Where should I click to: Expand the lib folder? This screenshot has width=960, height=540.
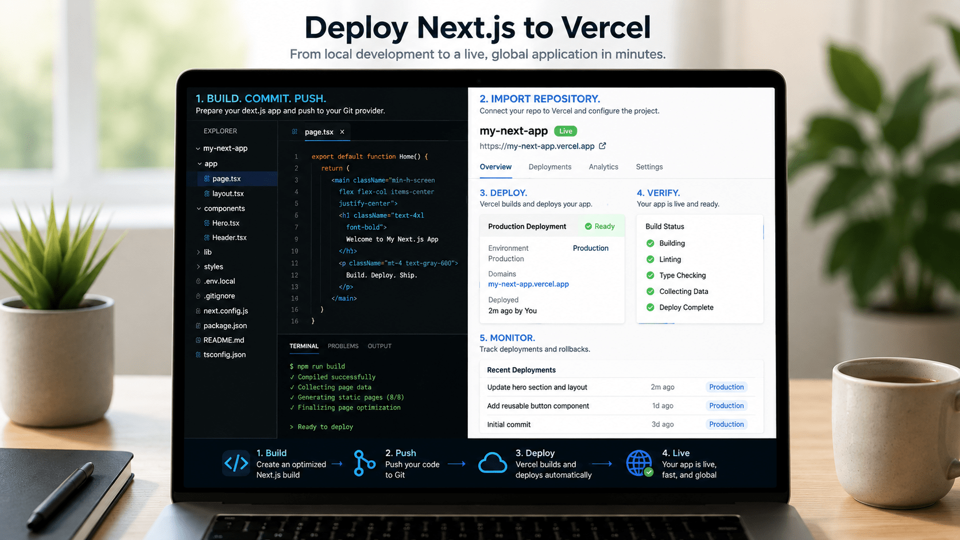pos(199,252)
